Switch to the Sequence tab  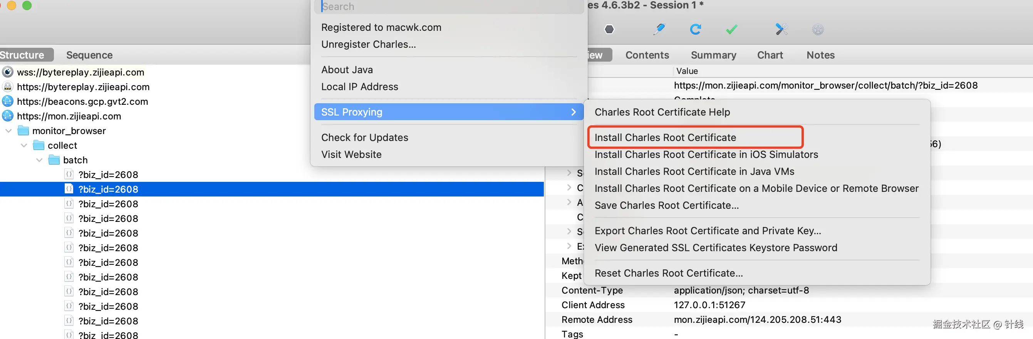(x=89, y=55)
